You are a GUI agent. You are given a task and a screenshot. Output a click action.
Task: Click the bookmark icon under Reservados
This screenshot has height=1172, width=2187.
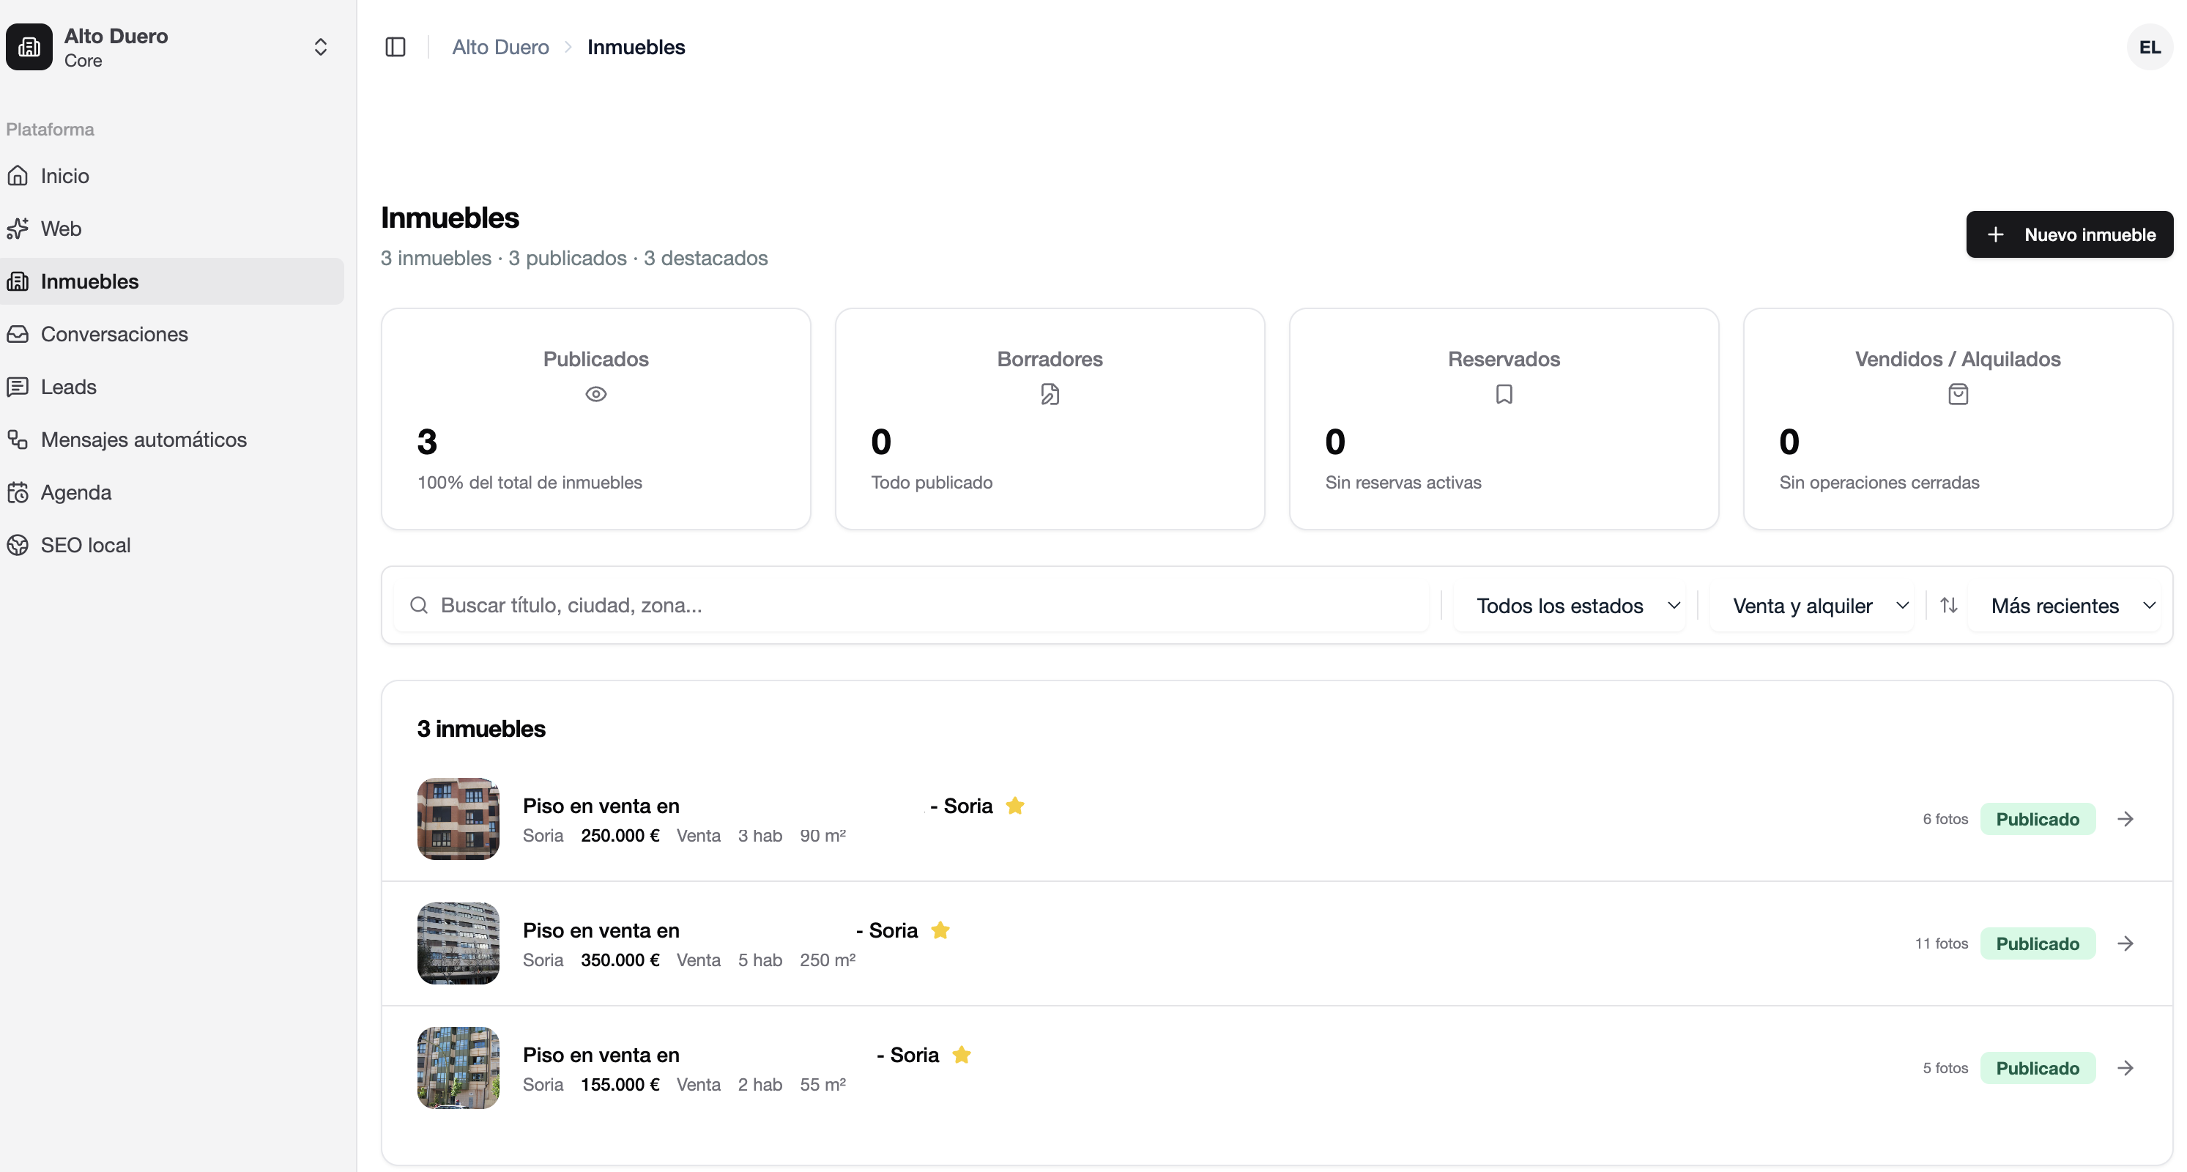click(1504, 394)
